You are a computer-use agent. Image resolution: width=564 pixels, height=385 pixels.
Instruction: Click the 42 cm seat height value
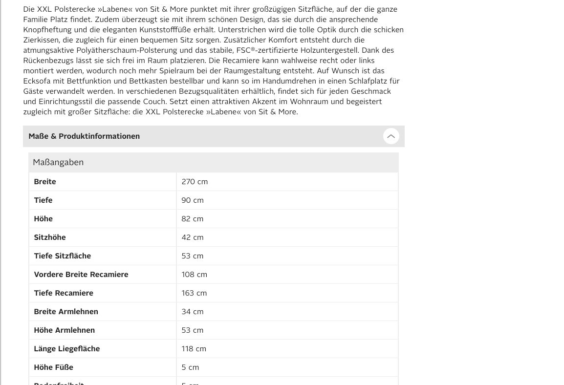pyautogui.click(x=193, y=237)
